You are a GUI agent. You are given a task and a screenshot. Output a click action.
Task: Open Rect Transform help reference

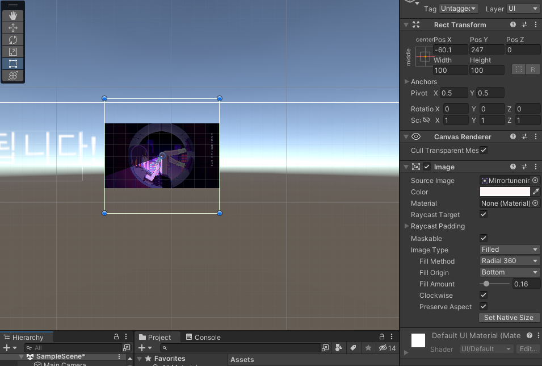(x=513, y=24)
